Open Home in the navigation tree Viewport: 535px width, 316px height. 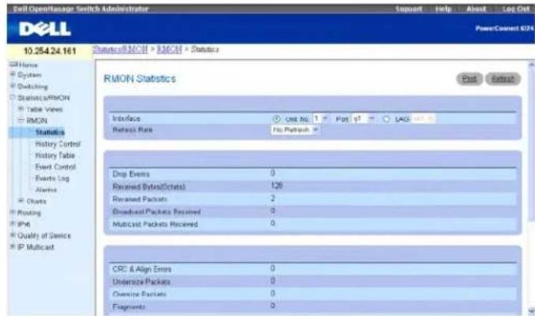coord(28,65)
